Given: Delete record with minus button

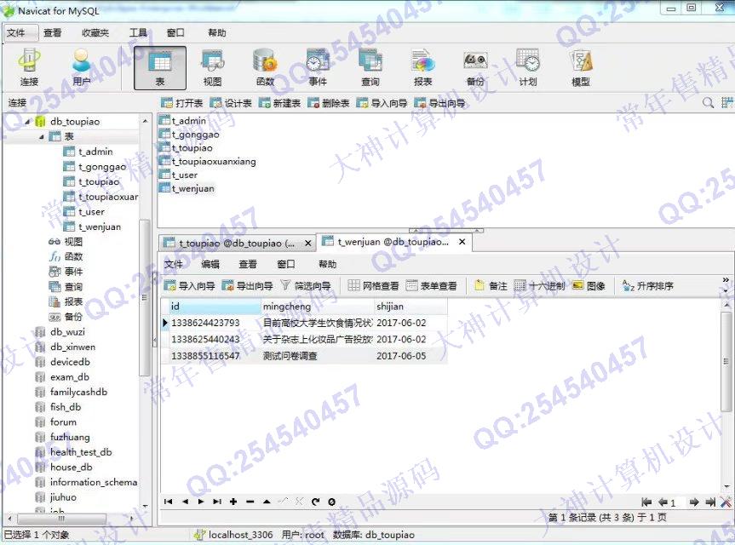Looking at the screenshot, I should (250, 502).
